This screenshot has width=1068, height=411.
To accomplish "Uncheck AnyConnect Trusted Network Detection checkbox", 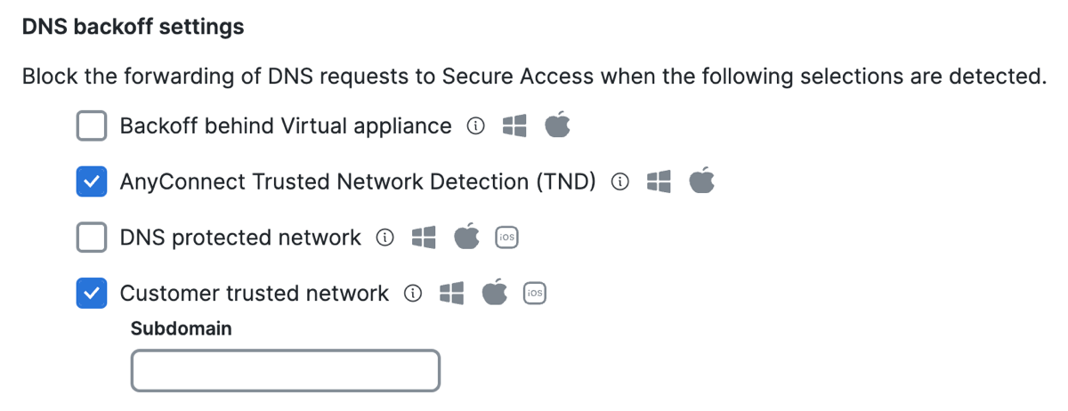I will 92,182.
